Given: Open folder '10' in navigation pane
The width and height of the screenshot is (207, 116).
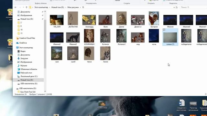Looking at the screenshot, I should (21, 30).
